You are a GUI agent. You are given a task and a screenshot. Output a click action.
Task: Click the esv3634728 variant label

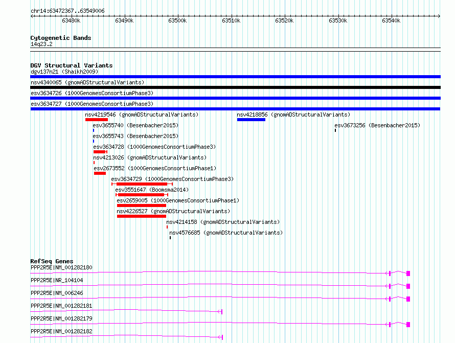[154, 147]
